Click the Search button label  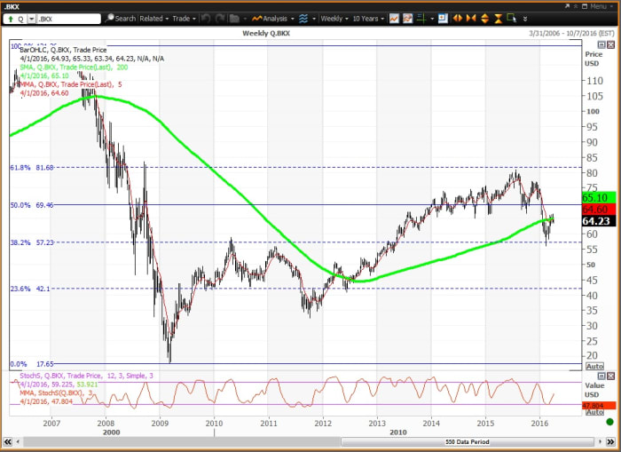click(x=125, y=19)
